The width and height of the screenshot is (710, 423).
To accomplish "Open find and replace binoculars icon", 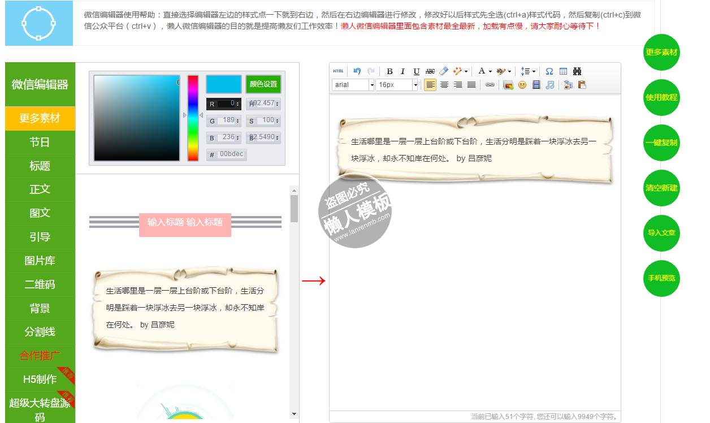I will 577,71.
